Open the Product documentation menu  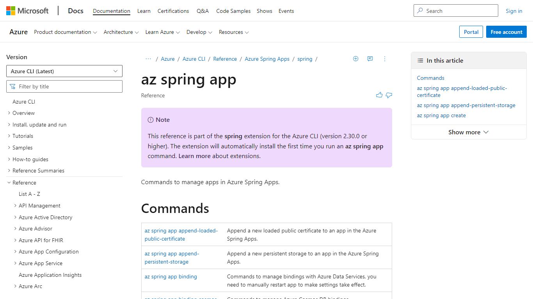click(x=66, y=32)
